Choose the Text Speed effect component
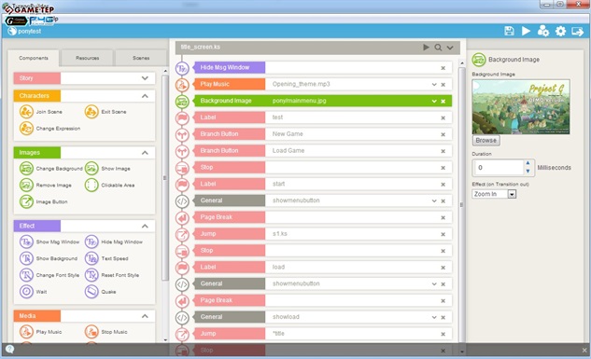Screen dimensions: 591x359 [106, 258]
